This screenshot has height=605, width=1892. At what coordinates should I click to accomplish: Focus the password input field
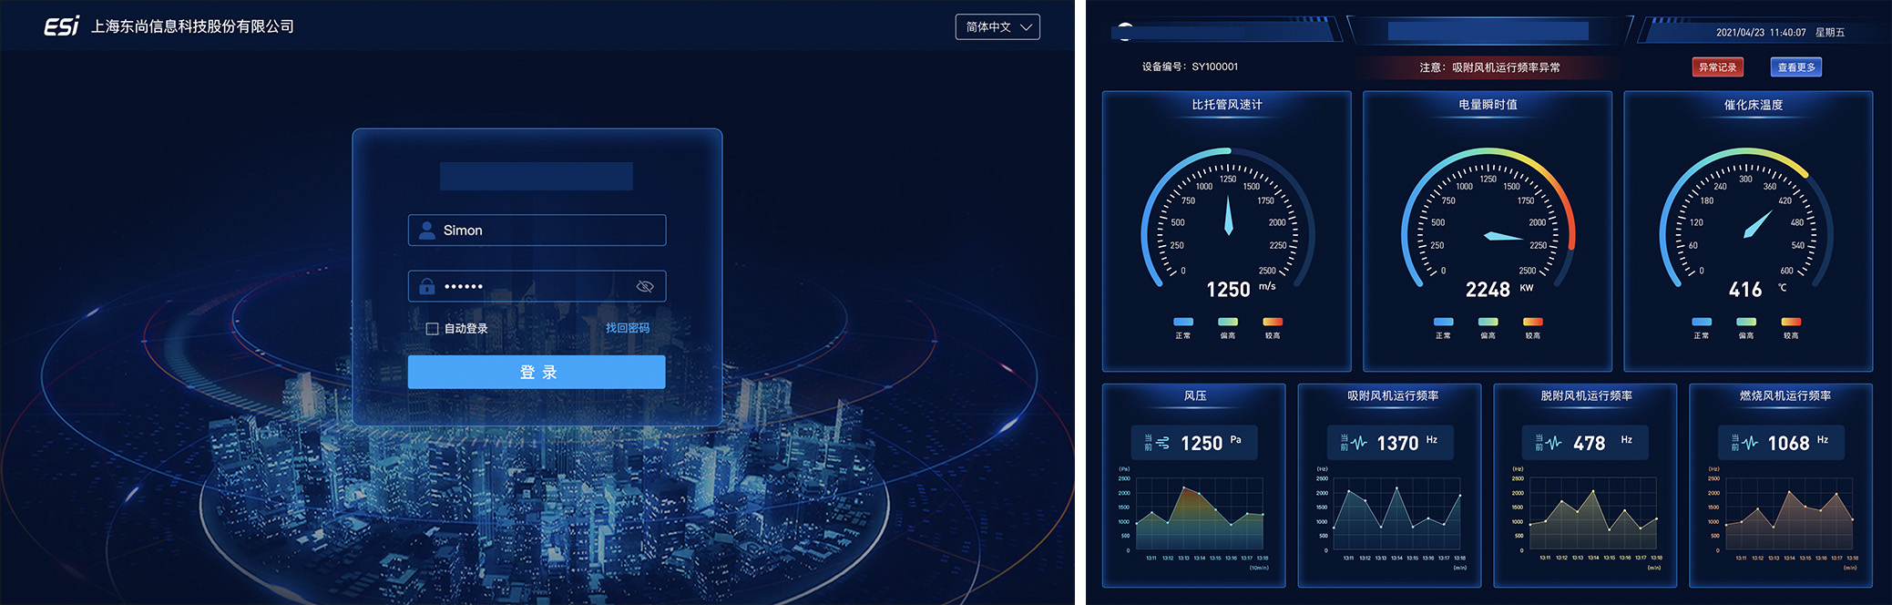[537, 286]
